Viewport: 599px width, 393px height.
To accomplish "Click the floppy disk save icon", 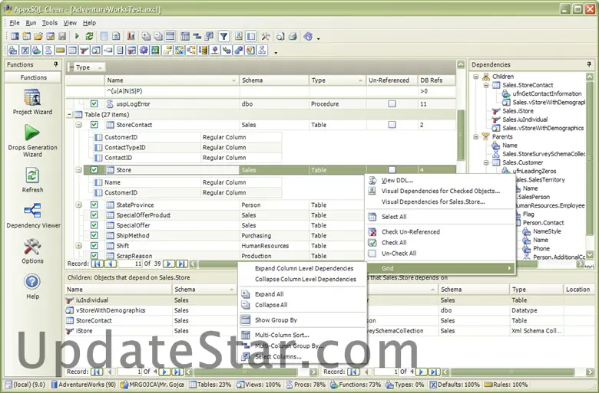I will point(62,36).
